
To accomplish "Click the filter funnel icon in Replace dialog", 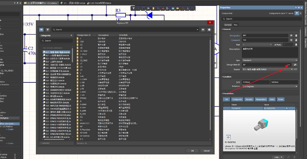I will point(48,30).
